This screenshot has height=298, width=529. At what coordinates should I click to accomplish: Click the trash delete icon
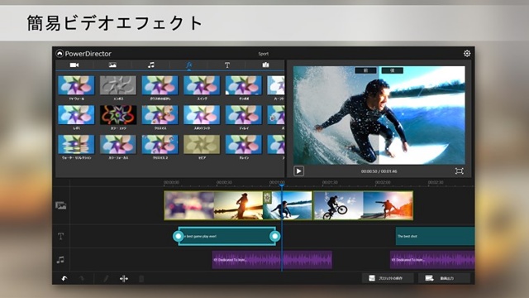coord(141,278)
